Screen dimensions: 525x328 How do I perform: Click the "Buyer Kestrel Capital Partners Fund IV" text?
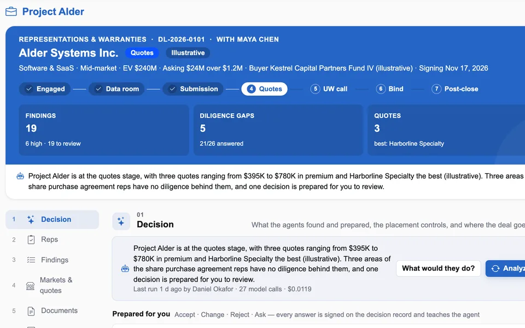(x=311, y=68)
